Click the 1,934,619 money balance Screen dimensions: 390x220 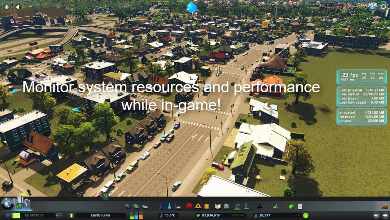(x=208, y=215)
